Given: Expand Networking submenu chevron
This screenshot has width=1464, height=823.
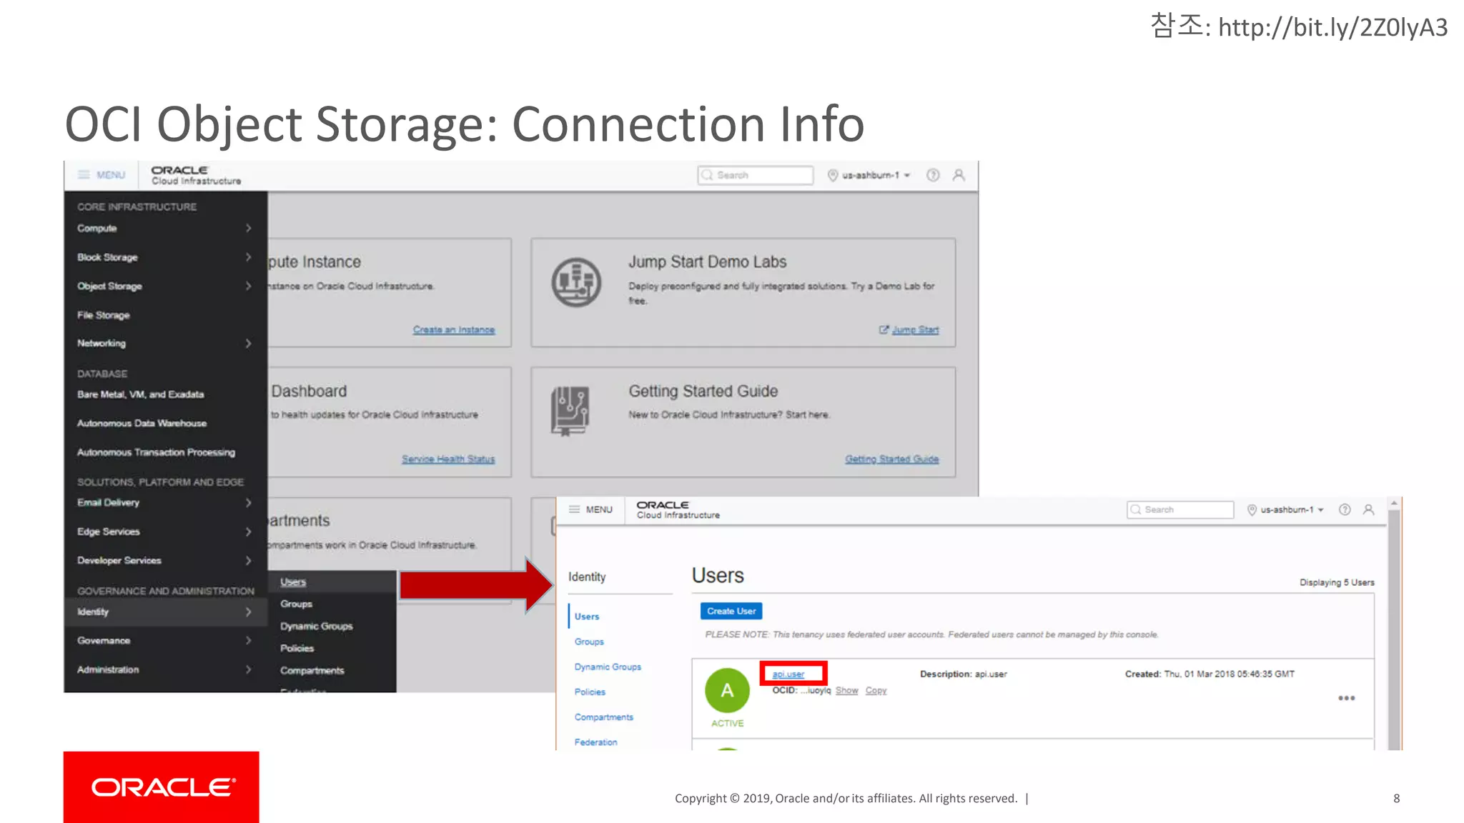Looking at the screenshot, I should pos(248,344).
